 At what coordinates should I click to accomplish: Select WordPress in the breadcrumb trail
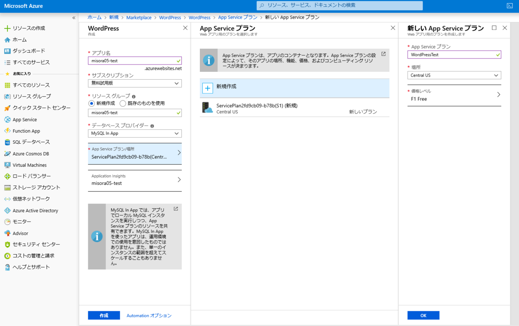(170, 17)
